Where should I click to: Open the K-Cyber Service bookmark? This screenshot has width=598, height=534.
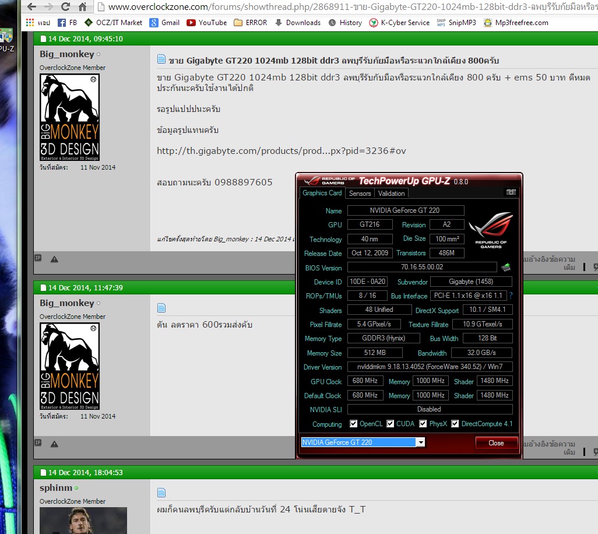coord(399,23)
